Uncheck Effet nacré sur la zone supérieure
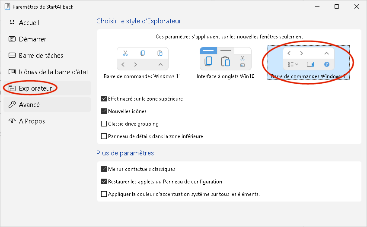This screenshot has height=227, width=367. click(x=104, y=99)
